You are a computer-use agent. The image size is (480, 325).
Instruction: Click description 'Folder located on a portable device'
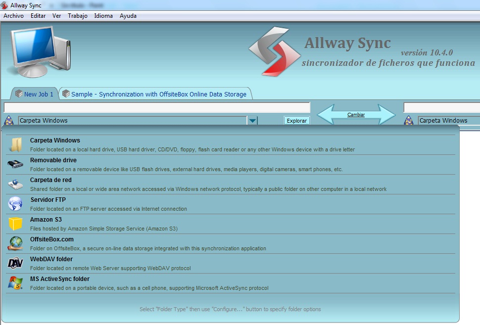tap(149, 288)
